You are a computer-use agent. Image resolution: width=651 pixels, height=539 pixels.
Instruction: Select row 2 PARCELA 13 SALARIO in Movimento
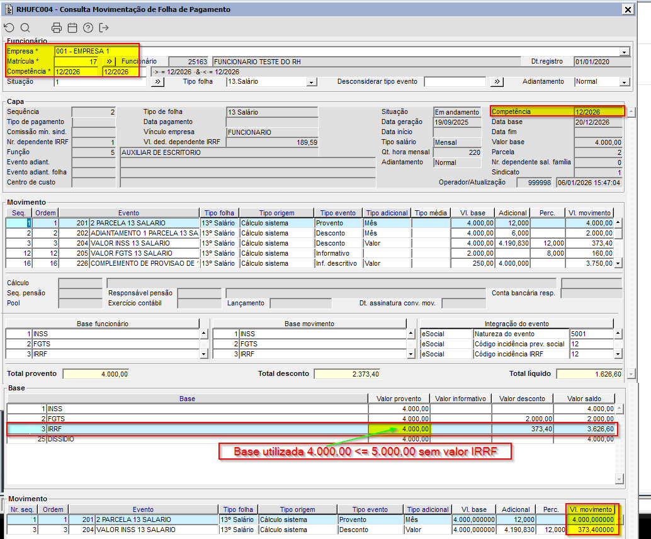click(x=310, y=223)
